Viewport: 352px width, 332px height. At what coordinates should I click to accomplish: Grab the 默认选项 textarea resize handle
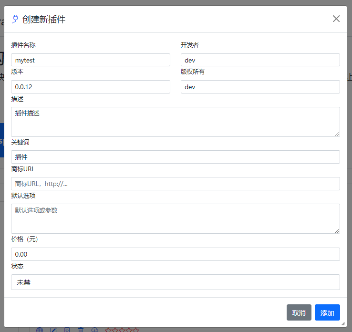337,231
